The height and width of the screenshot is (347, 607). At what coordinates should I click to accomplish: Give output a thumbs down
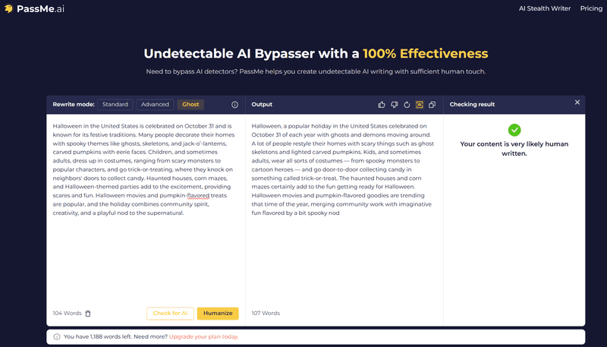coord(394,105)
